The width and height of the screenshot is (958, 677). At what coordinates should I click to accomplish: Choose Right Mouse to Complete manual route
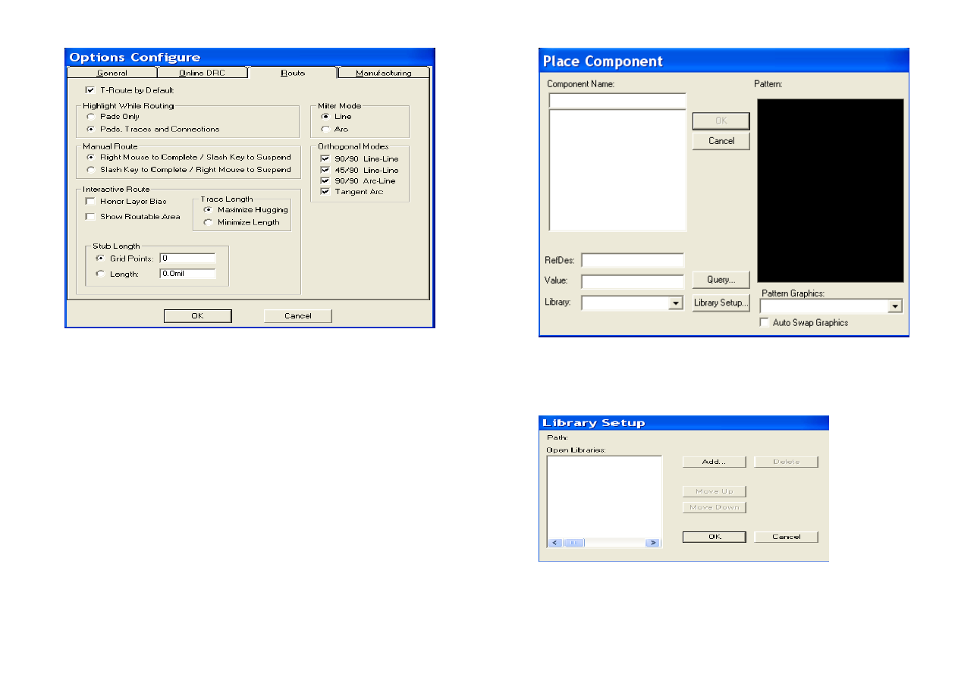92,157
